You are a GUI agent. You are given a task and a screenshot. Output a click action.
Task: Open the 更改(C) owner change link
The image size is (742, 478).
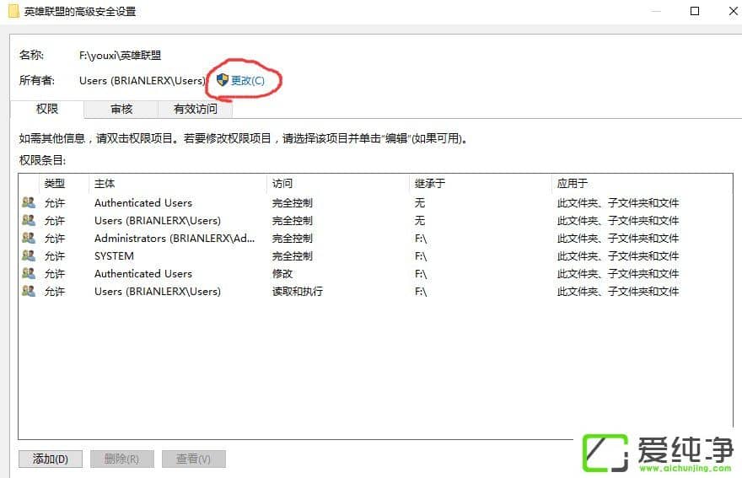tap(248, 81)
